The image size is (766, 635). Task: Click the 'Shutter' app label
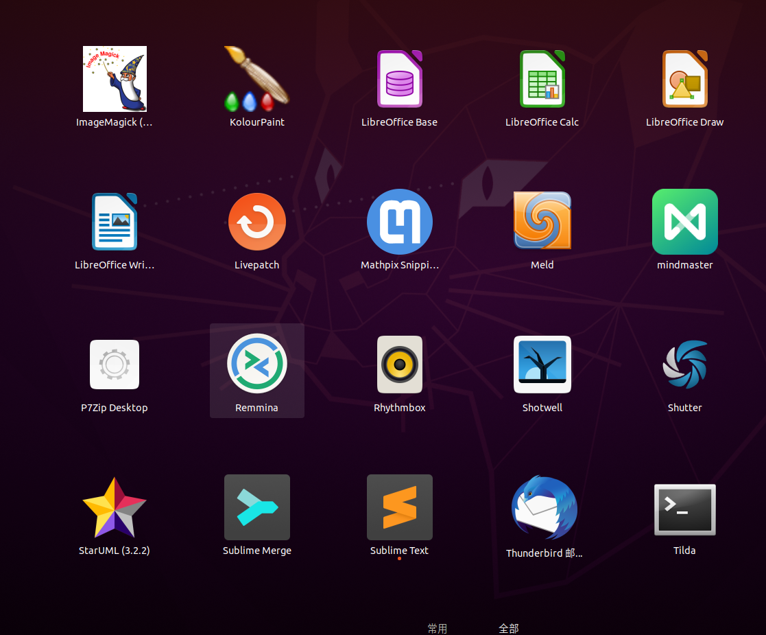tap(685, 408)
